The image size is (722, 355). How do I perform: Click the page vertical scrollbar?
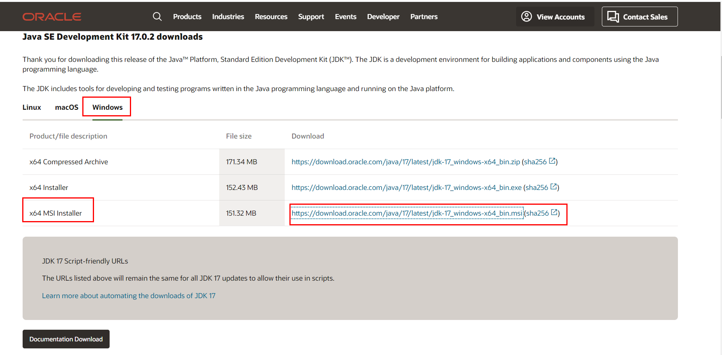[x=721, y=88]
